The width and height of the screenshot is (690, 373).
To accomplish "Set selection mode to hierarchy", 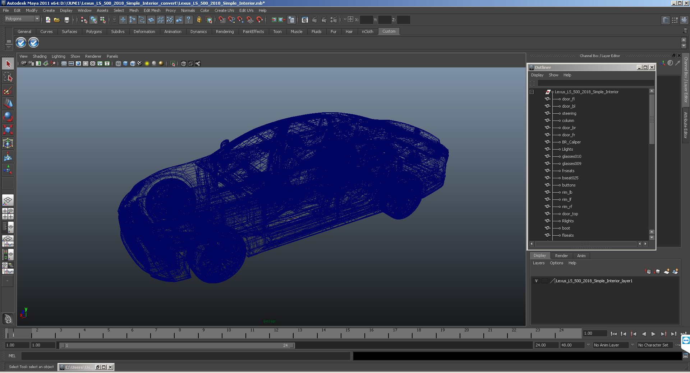I will pyautogui.click(x=84, y=20).
